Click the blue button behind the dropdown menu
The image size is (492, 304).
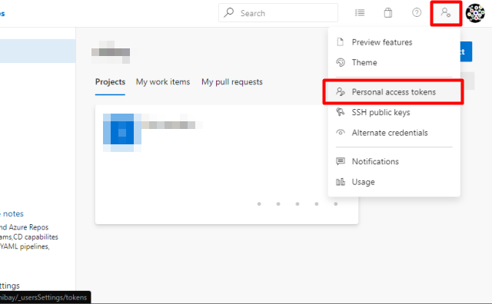466,51
